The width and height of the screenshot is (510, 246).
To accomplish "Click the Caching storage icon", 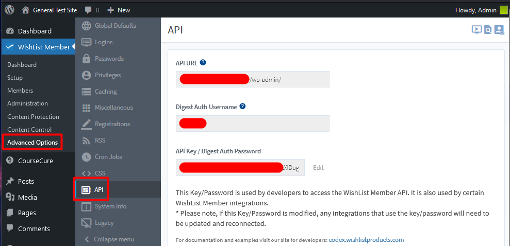I will click(x=86, y=92).
